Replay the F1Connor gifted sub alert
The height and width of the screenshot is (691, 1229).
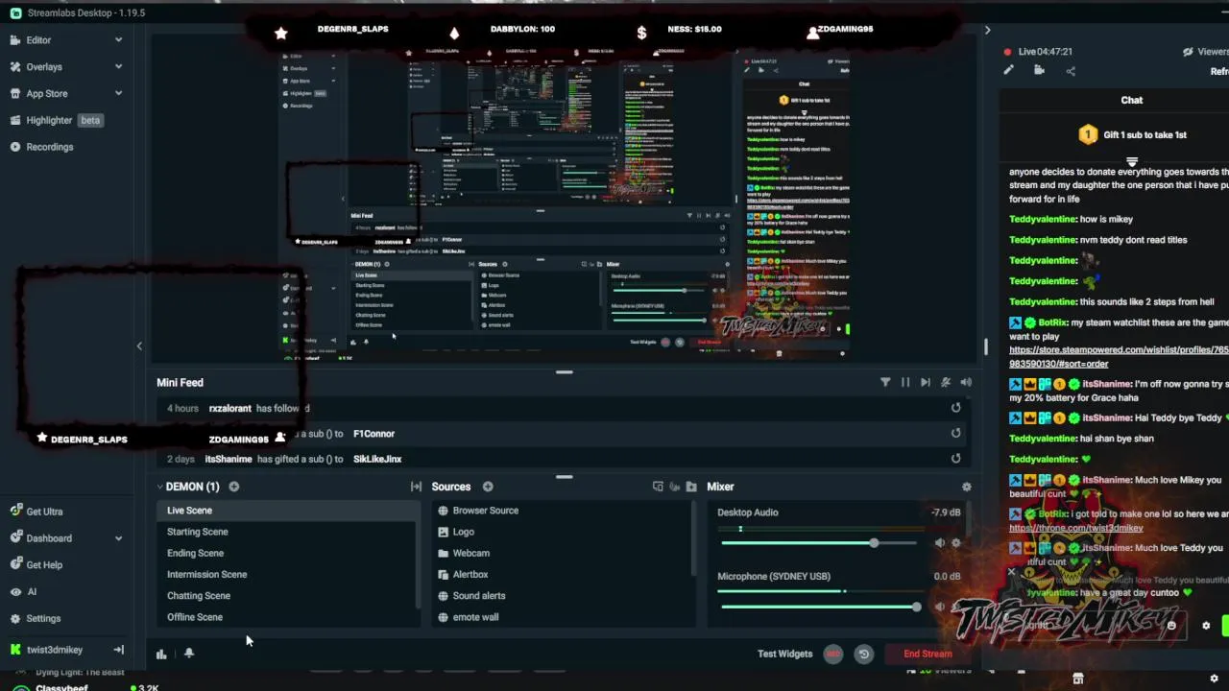[955, 434]
